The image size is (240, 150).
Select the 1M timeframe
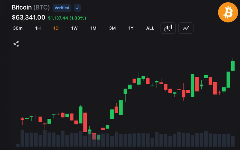click(93, 28)
